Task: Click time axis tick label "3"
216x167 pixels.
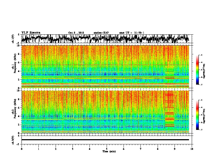Action: tap(73, 149)
